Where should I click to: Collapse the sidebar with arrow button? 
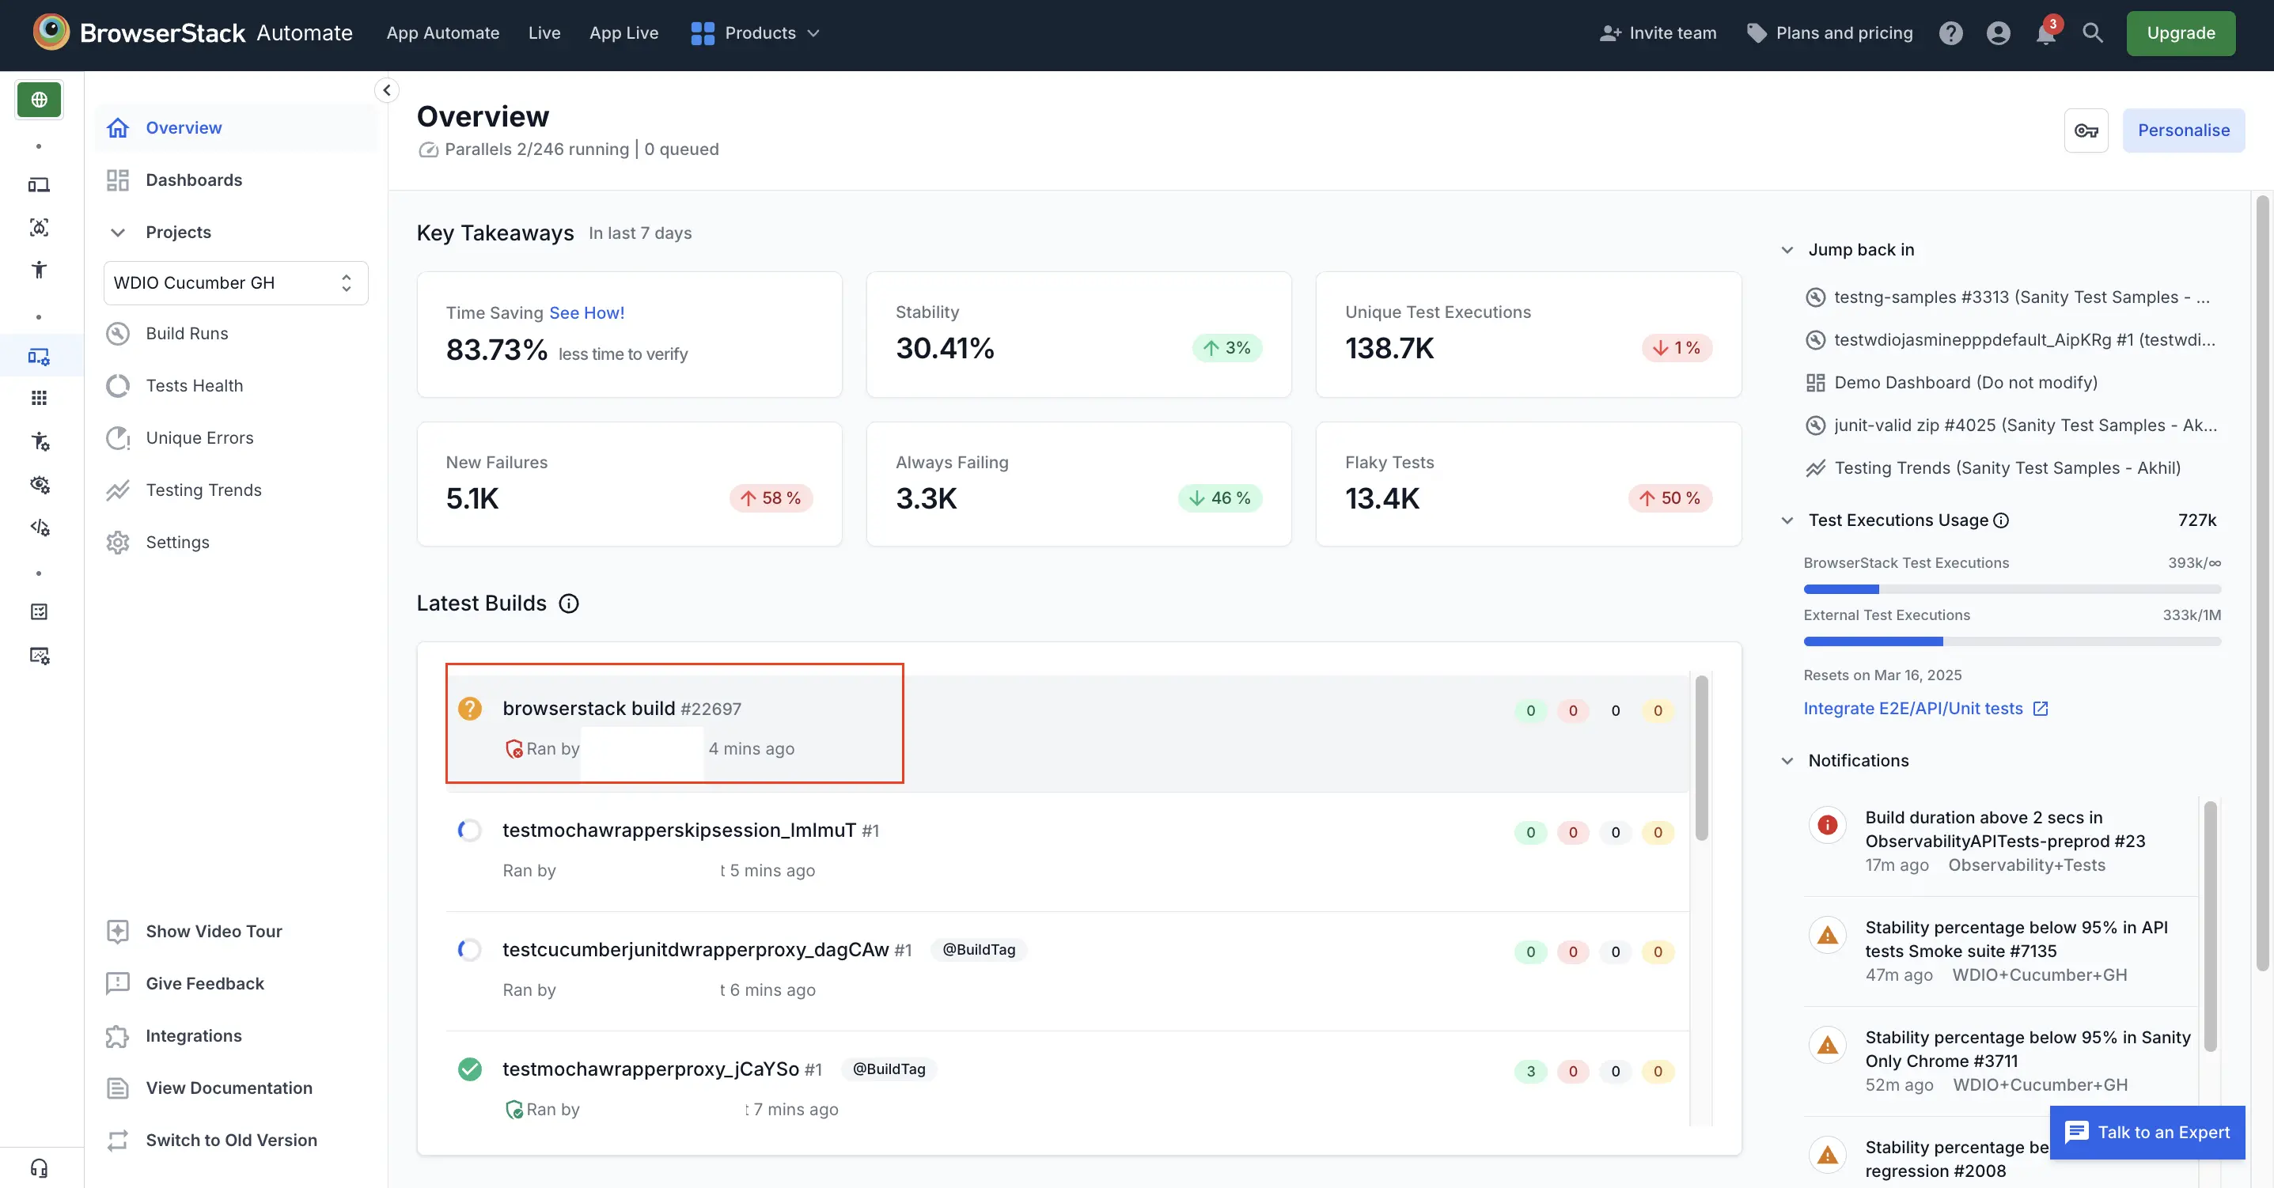tap(387, 90)
